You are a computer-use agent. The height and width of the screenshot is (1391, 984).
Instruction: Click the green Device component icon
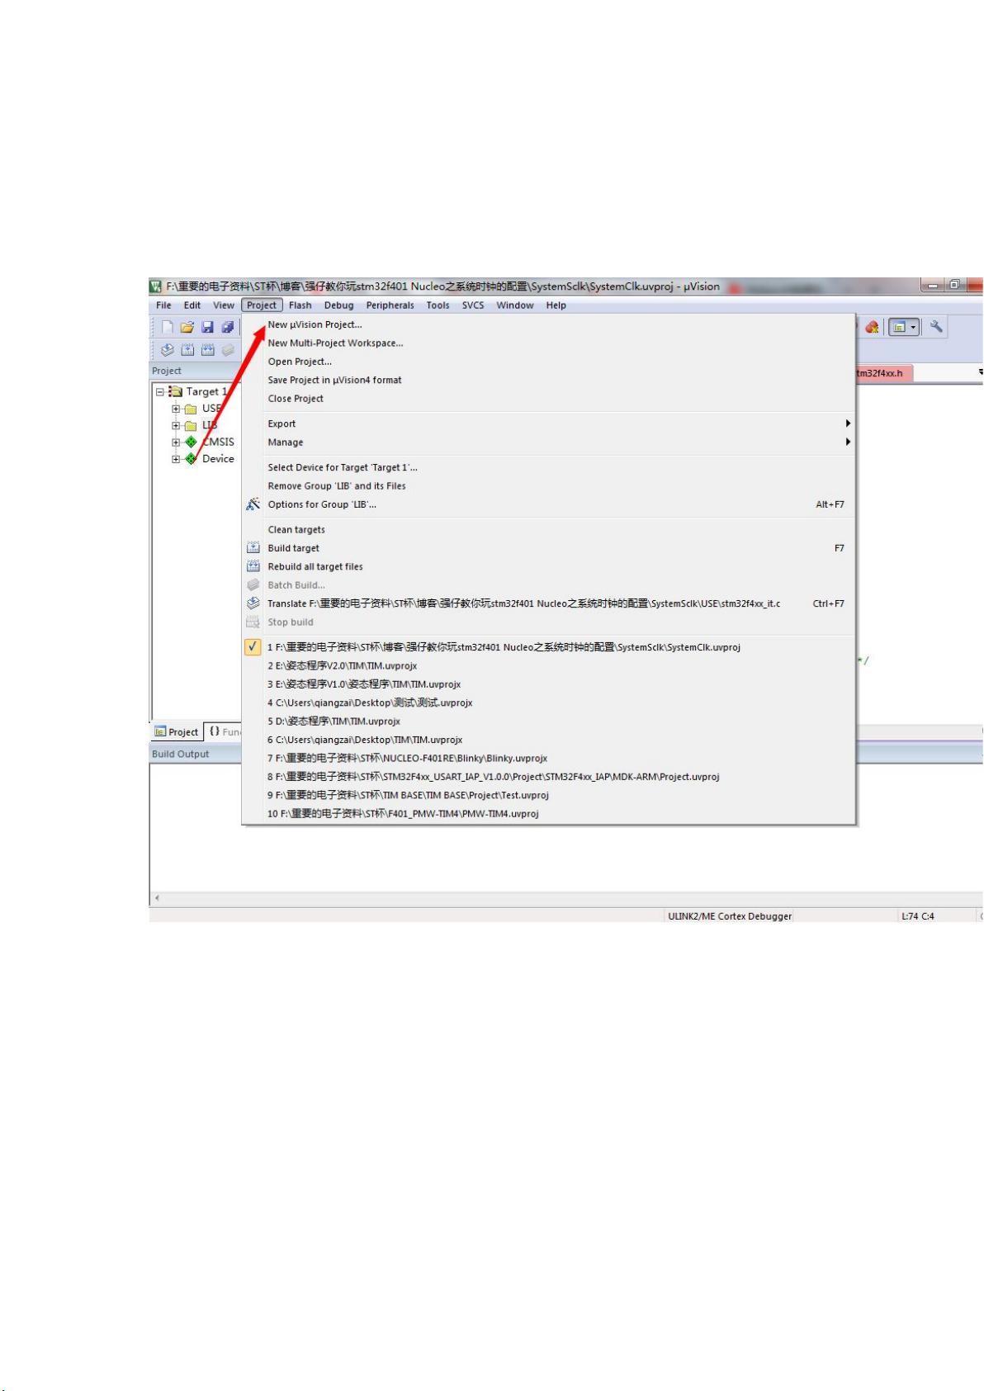coord(192,459)
